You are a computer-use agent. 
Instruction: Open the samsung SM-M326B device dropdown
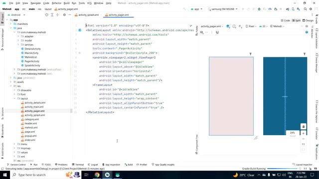coord(223,9)
